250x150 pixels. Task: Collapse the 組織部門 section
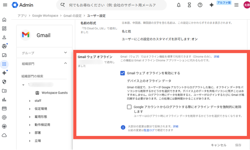coord(65,63)
